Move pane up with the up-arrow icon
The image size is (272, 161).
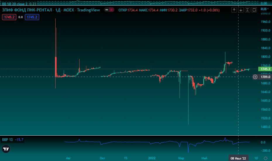[x=234, y=10]
